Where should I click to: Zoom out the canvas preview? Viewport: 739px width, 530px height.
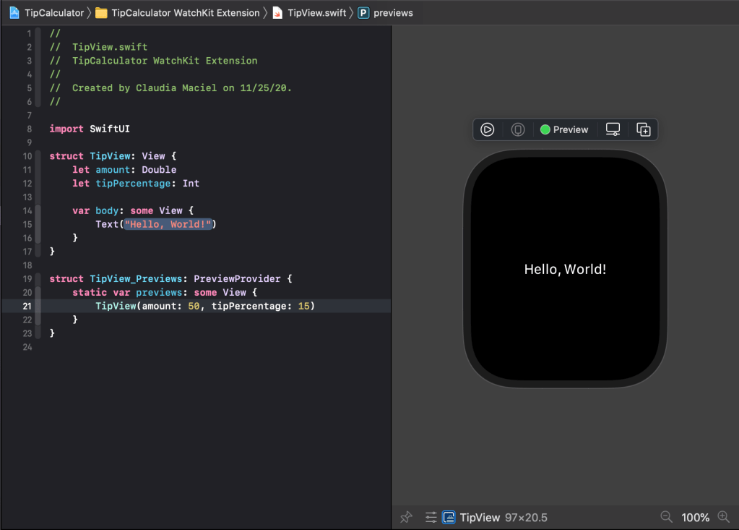tap(667, 517)
